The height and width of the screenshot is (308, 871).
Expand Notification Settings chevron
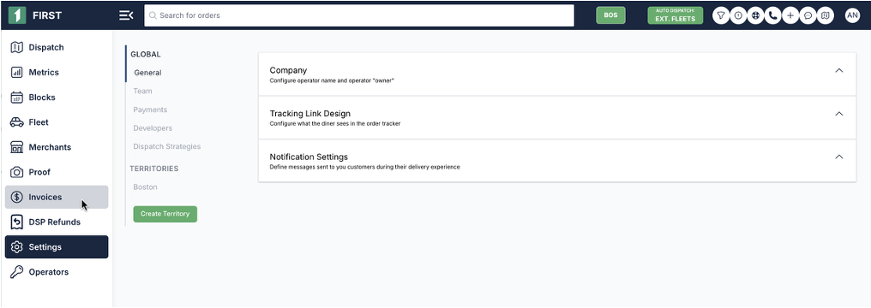[x=839, y=157]
